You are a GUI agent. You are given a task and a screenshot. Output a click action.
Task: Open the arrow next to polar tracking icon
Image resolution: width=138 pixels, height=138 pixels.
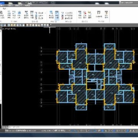point(84,131)
